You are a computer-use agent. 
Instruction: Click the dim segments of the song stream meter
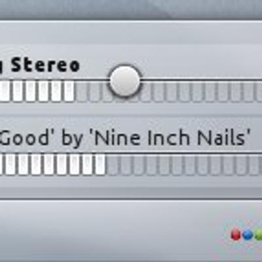[184, 165]
